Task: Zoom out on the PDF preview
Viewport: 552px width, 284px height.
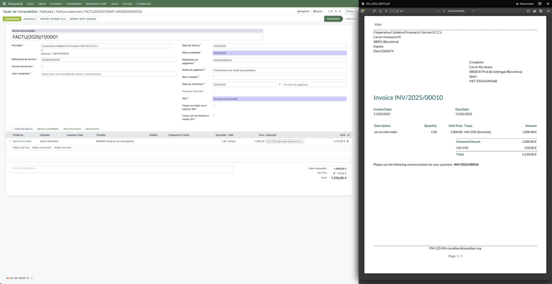Action: click(438, 11)
